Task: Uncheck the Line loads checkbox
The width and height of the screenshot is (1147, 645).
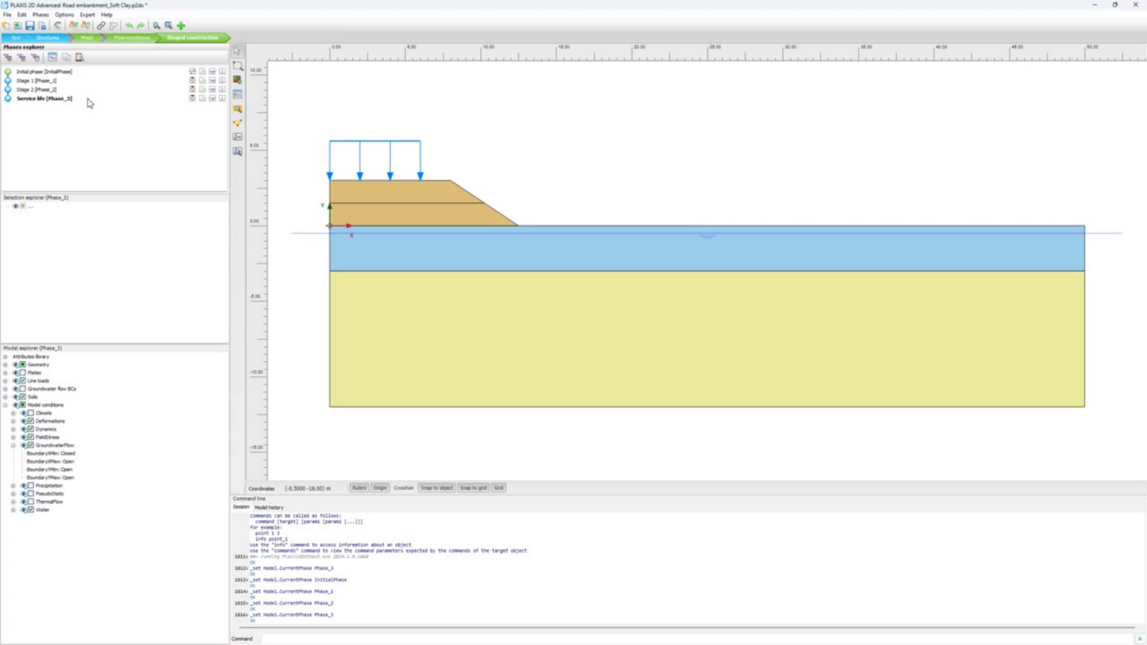Action: tap(23, 381)
